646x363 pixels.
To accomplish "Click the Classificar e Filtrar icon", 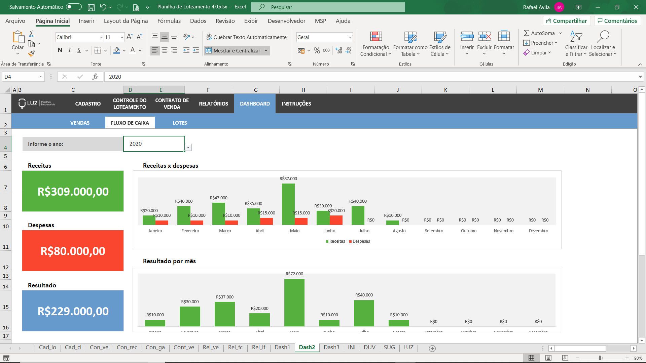I will pos(576,37).
